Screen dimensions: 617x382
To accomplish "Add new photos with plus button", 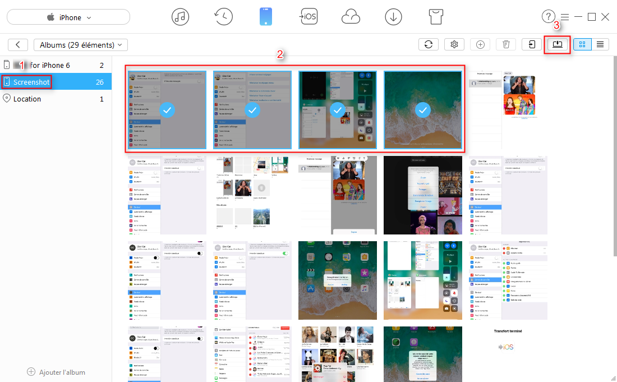I will [x=480, y=44].
